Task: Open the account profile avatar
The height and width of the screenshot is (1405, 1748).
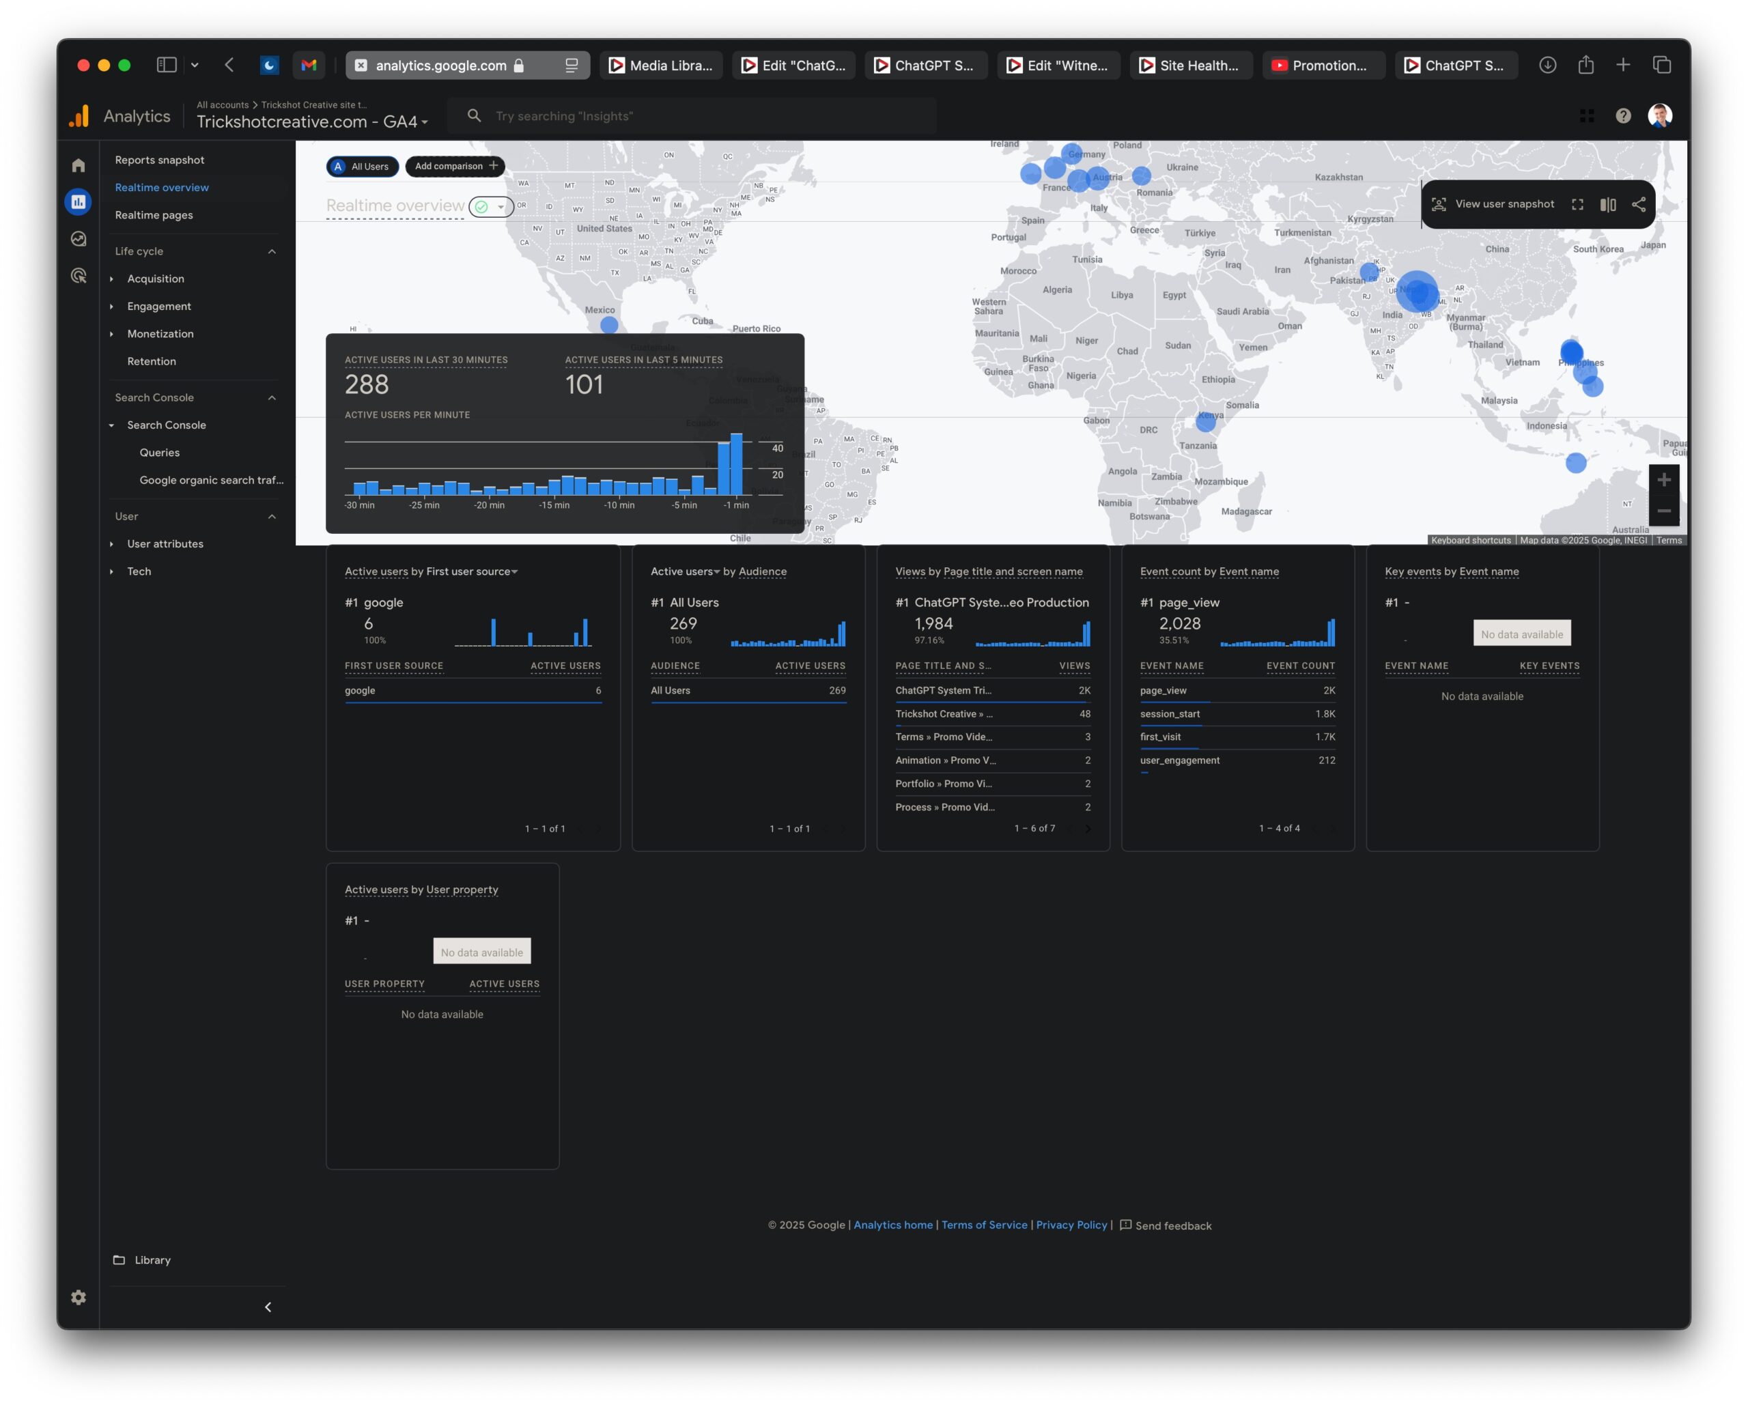Action: coord(1661,116)
